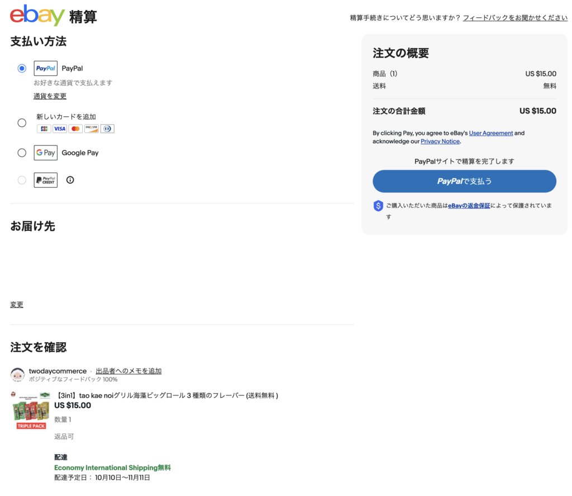Click the PayPal logo icon

[45, 68]
